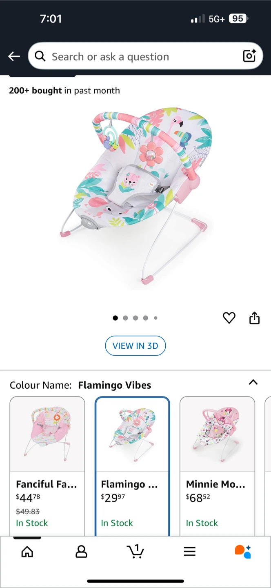Tap the share icon
Viewport: 271px width, 588px height.
(254, 318)
